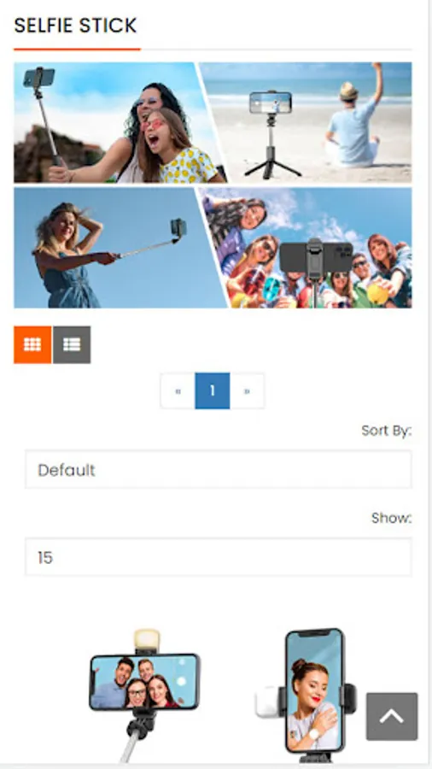Open selfie stick with light product image
Image resolution: width=432 pixels, height=769 pixels.
tap(144, 696)
